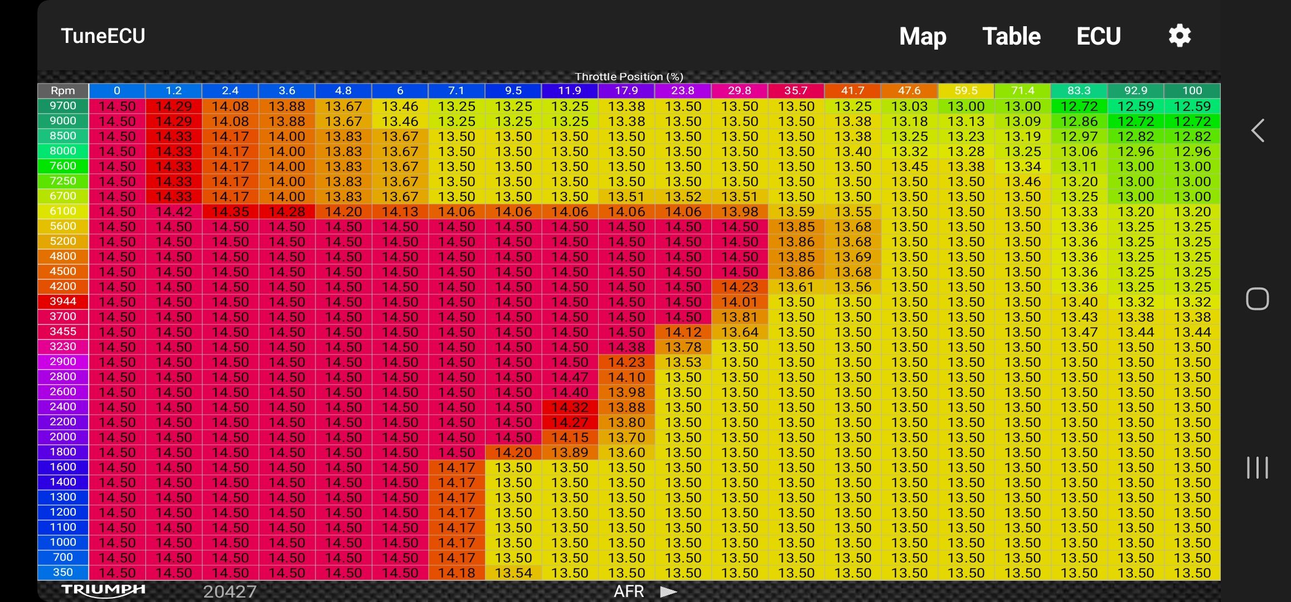Select the 350 Rpm row header
Screen dimensions: 1291x602
pyautogui.click(x=63, y=572)
